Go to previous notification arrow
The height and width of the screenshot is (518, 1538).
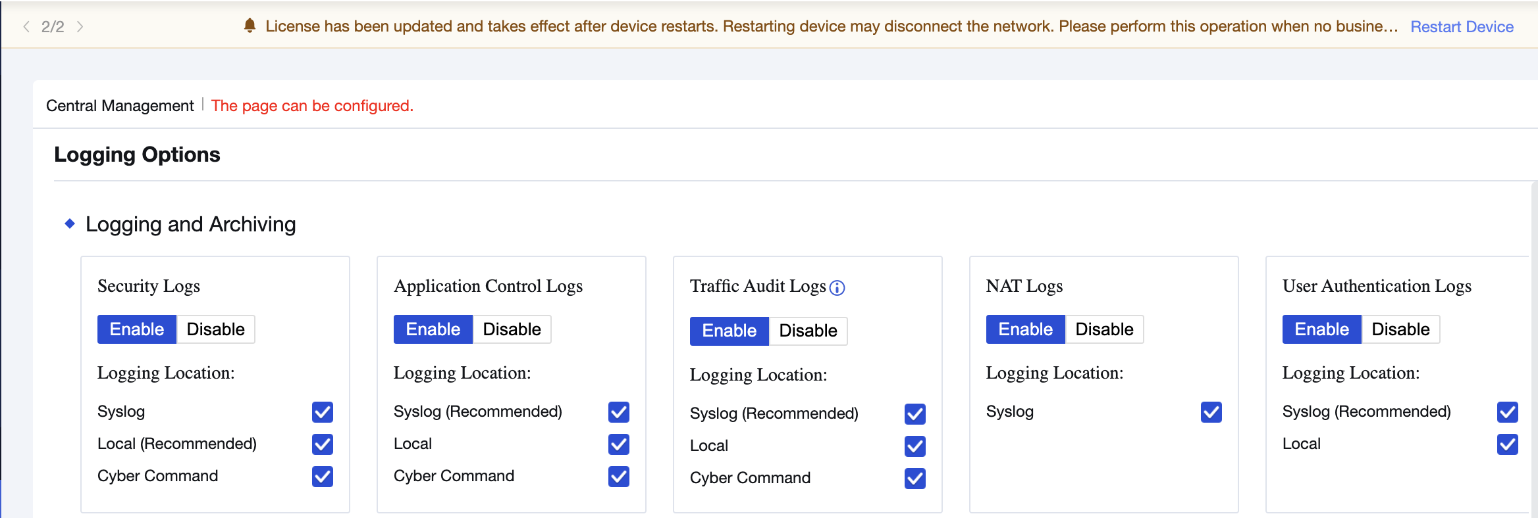(26, 26)
